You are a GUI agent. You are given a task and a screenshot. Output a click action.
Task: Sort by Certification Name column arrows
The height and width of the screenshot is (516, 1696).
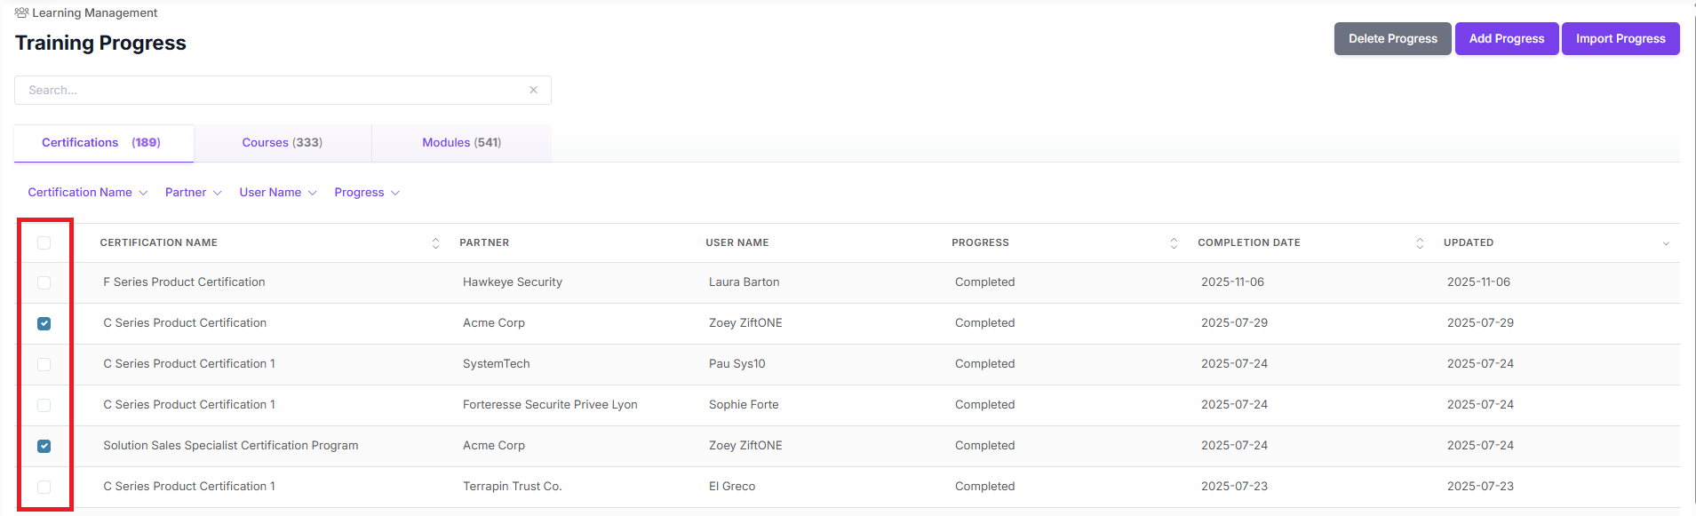(435, 243)
